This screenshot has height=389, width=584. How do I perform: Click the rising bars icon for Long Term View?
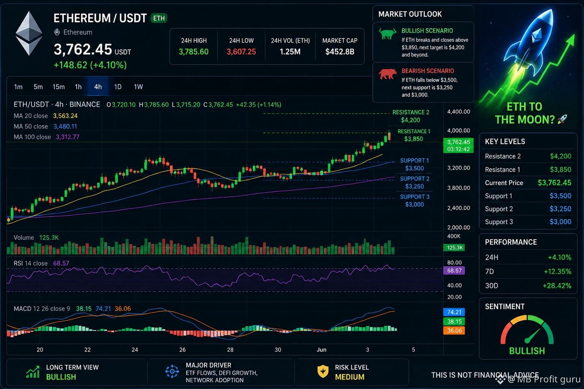33,372
